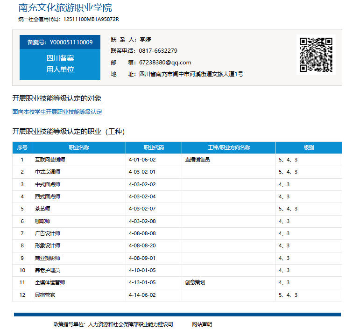Click code 4-08-08-20
Image resolution: width=353 pixels, height=329 pixels.
click(x=142, y=246)
